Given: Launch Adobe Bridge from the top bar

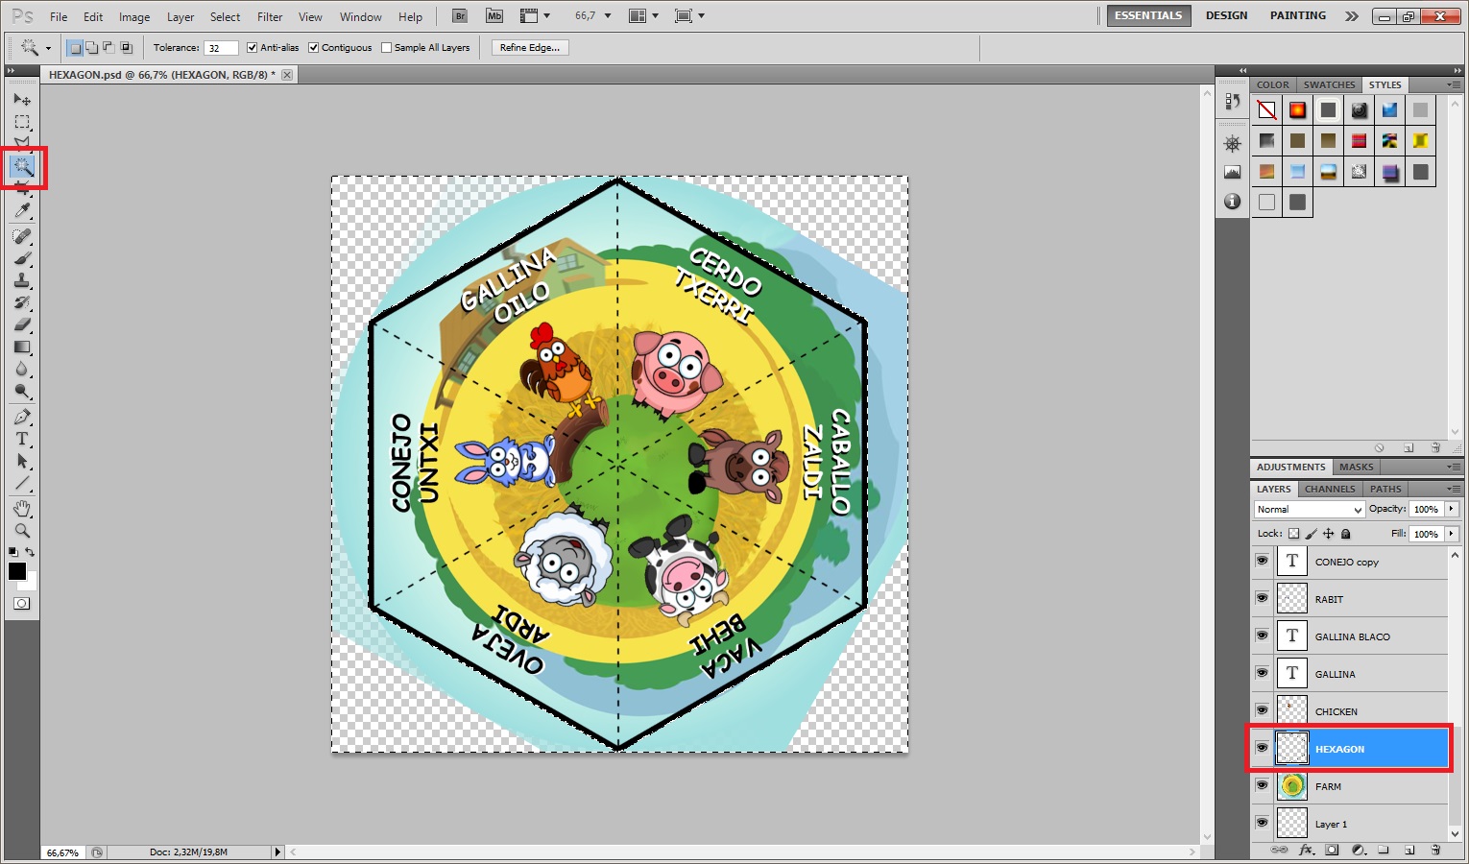Looking at the screenshot, I should [460, 16].
